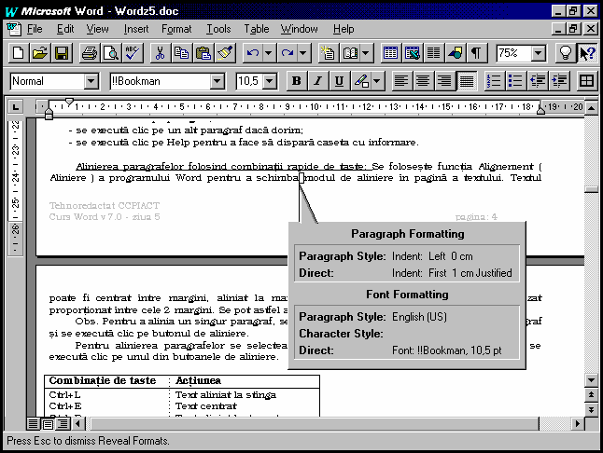Viewport: 603px width, 453px height.
Task: Toggle Bold formatting
Action: pos(297,81)
